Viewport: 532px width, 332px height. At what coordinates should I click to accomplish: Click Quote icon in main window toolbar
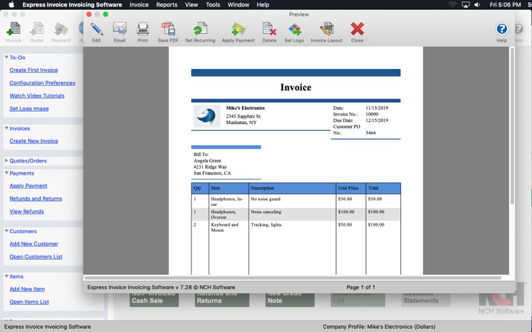(37, 33)
